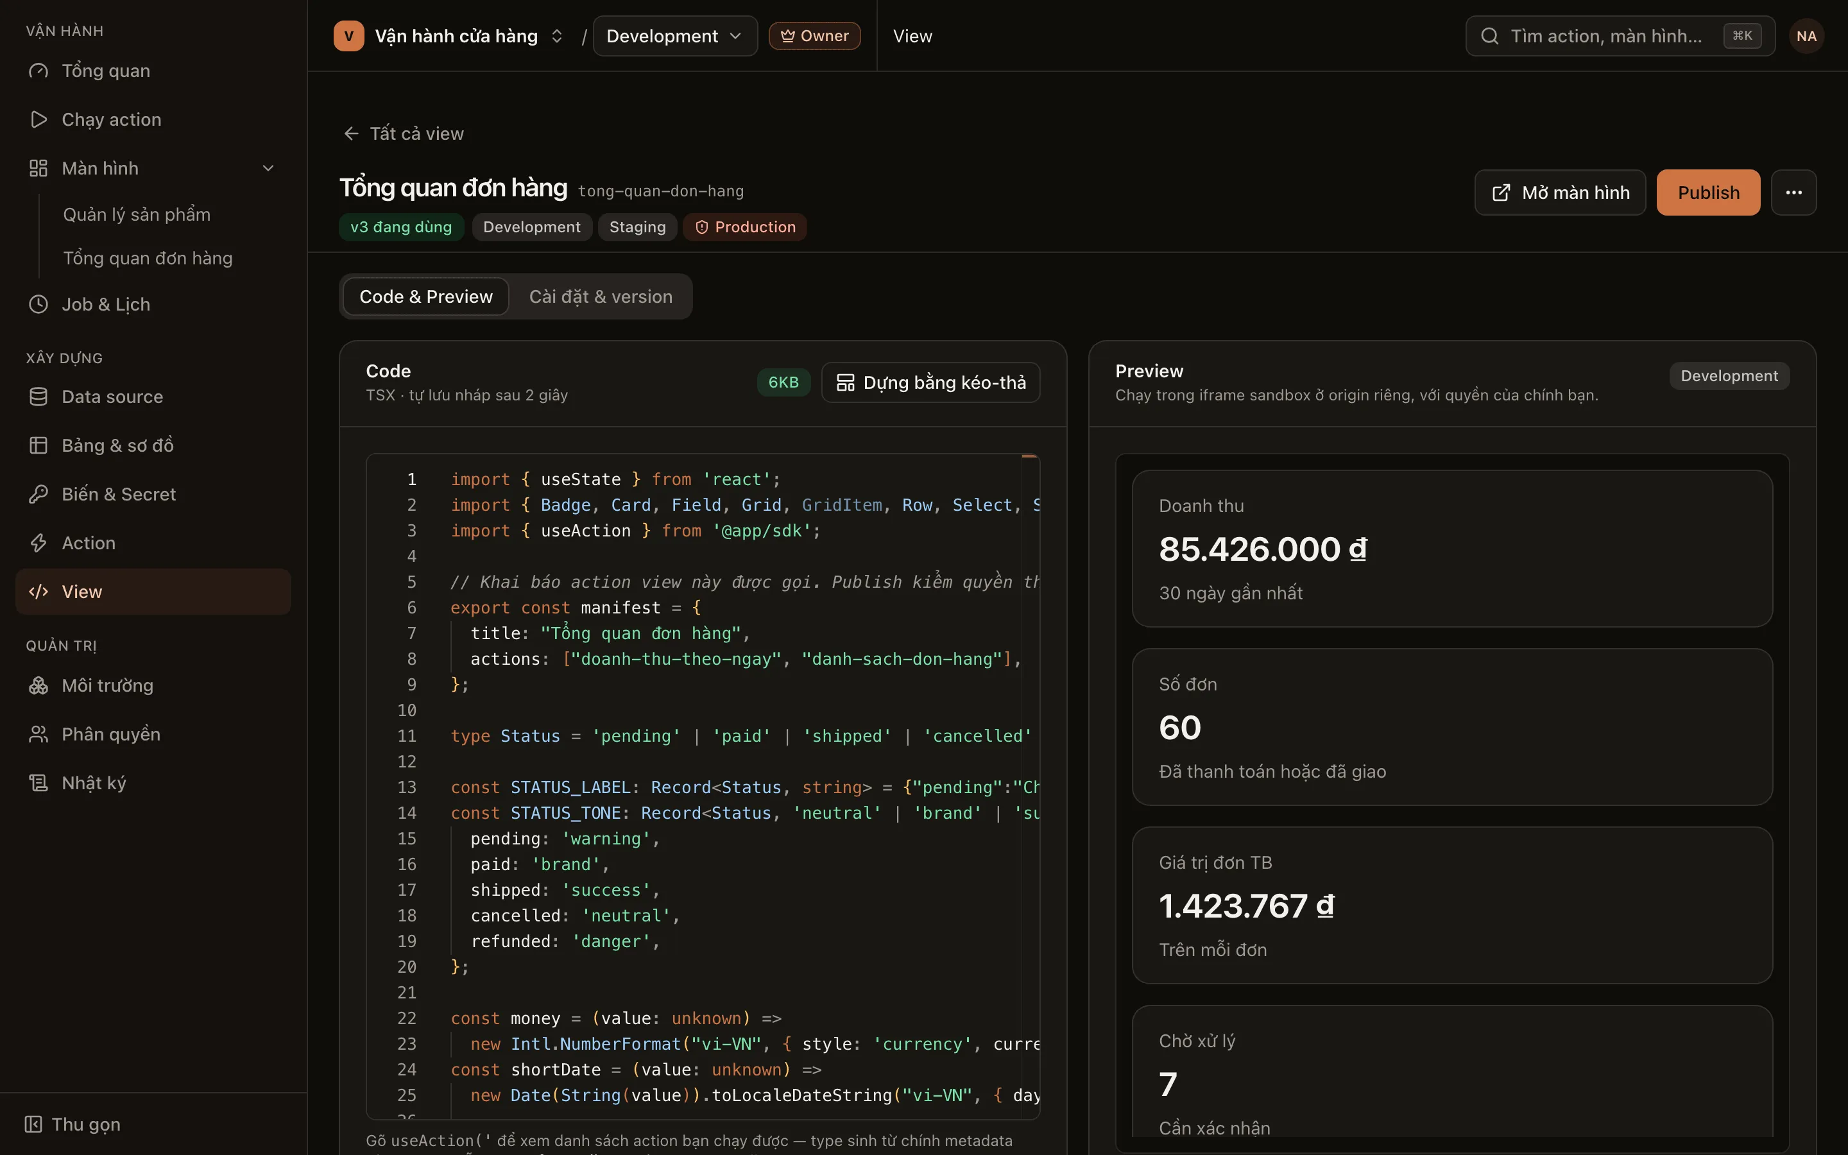This screenshot has height=1155, width=1848.
Task: Click the Nhật ký log icon
Action: click(x=38, y=783)
